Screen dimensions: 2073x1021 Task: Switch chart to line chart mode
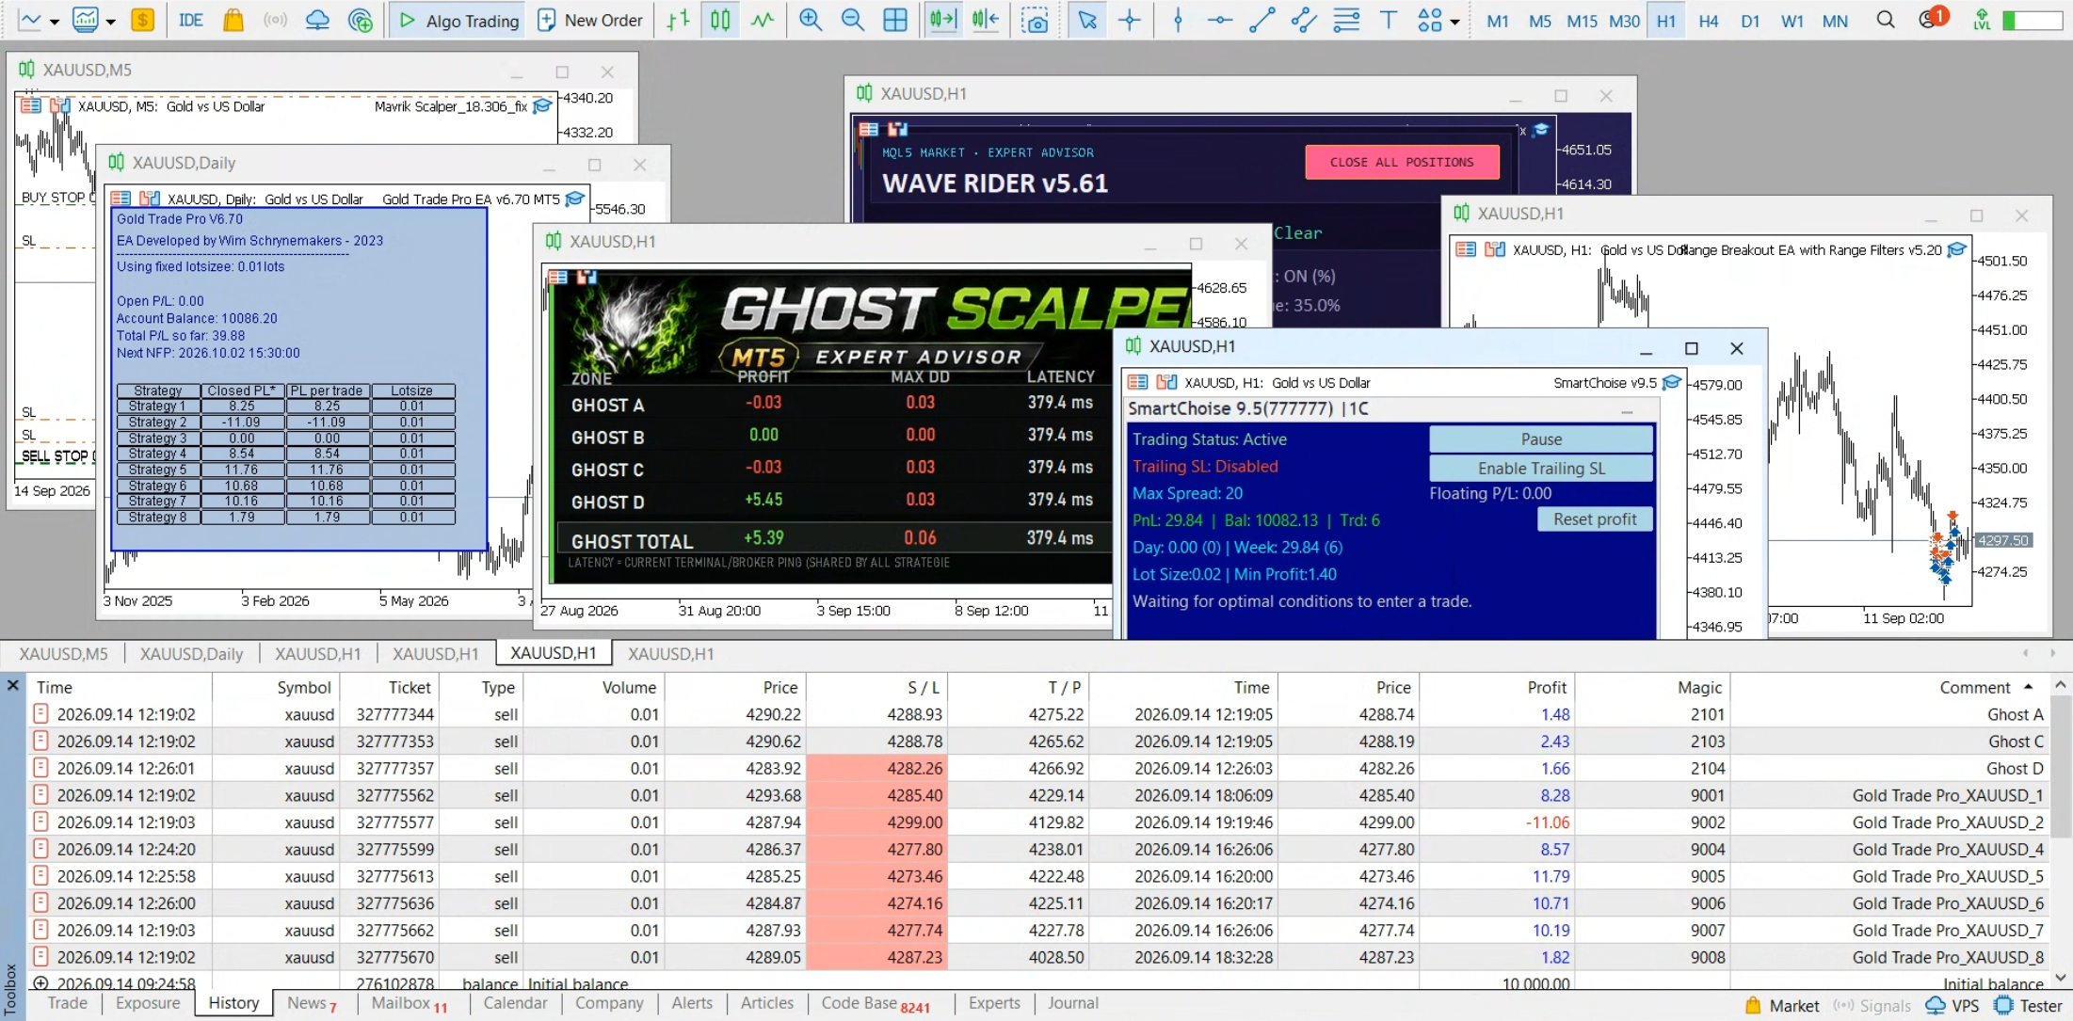763,20
